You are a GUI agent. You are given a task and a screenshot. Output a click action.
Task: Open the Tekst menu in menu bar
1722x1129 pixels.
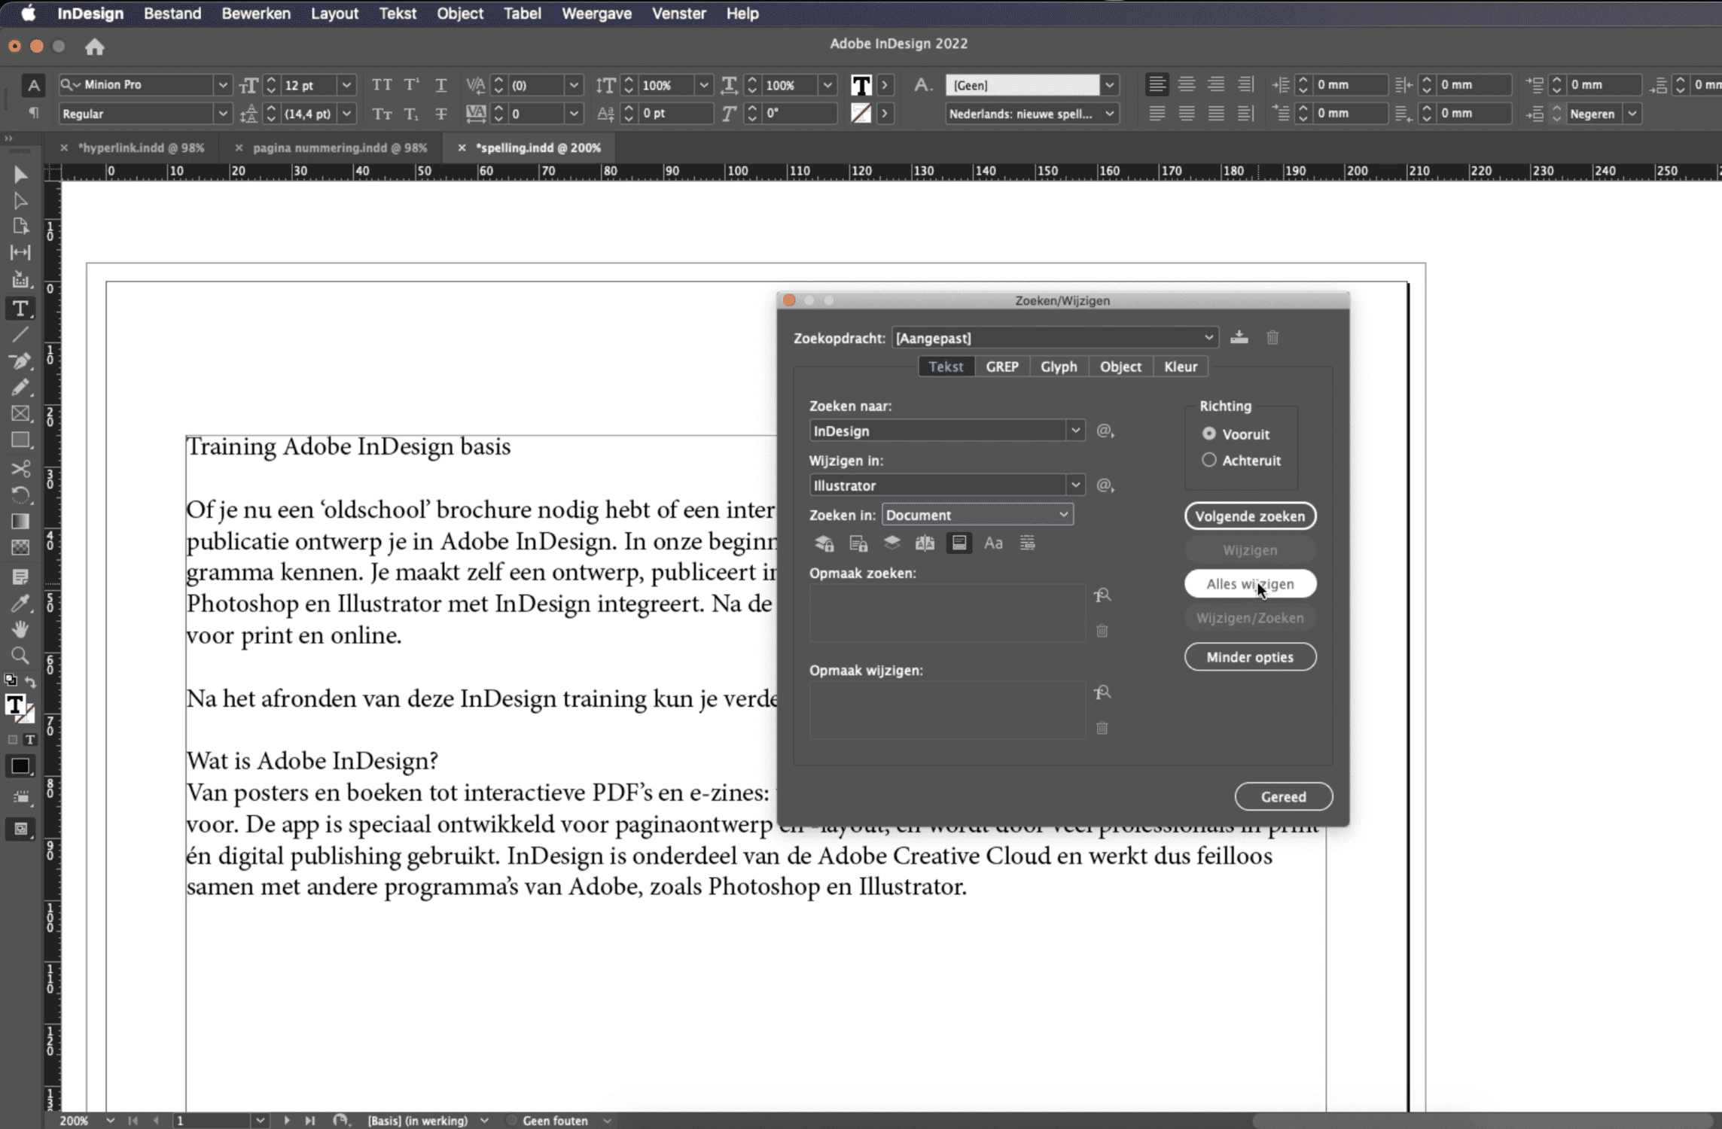397,14
